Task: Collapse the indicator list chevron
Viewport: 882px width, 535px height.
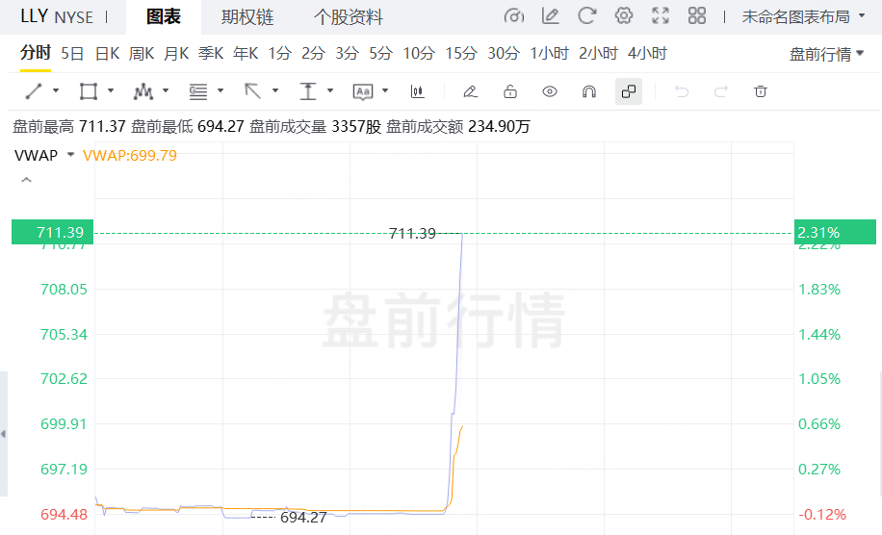Action: 26,180
